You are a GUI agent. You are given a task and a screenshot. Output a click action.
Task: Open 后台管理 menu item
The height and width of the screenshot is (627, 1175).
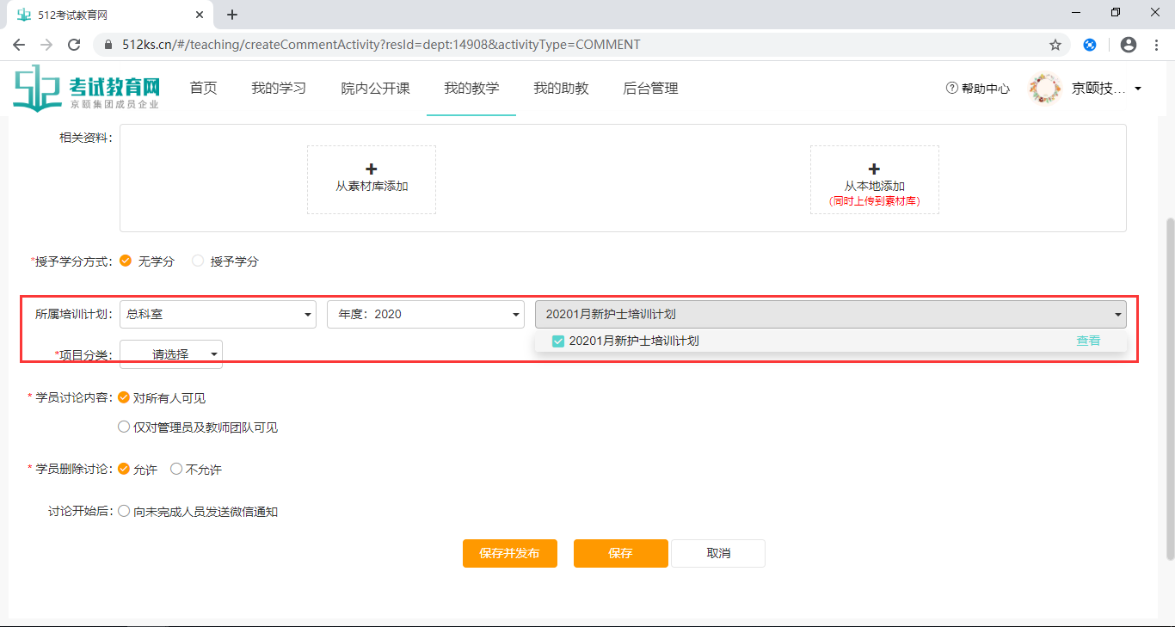point(650,88)
